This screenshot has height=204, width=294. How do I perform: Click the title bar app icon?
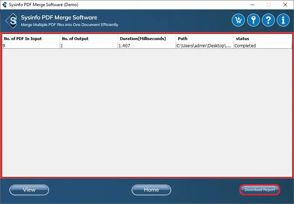pyautogui.click(x=4, y=5)
